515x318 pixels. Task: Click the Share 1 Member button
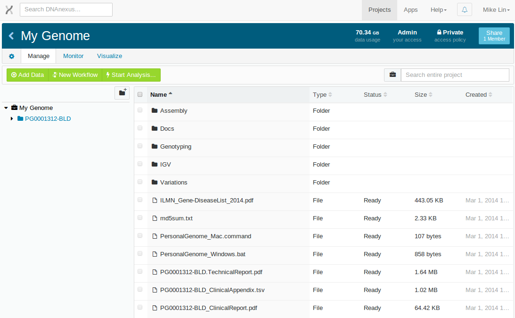pos(494,35)
